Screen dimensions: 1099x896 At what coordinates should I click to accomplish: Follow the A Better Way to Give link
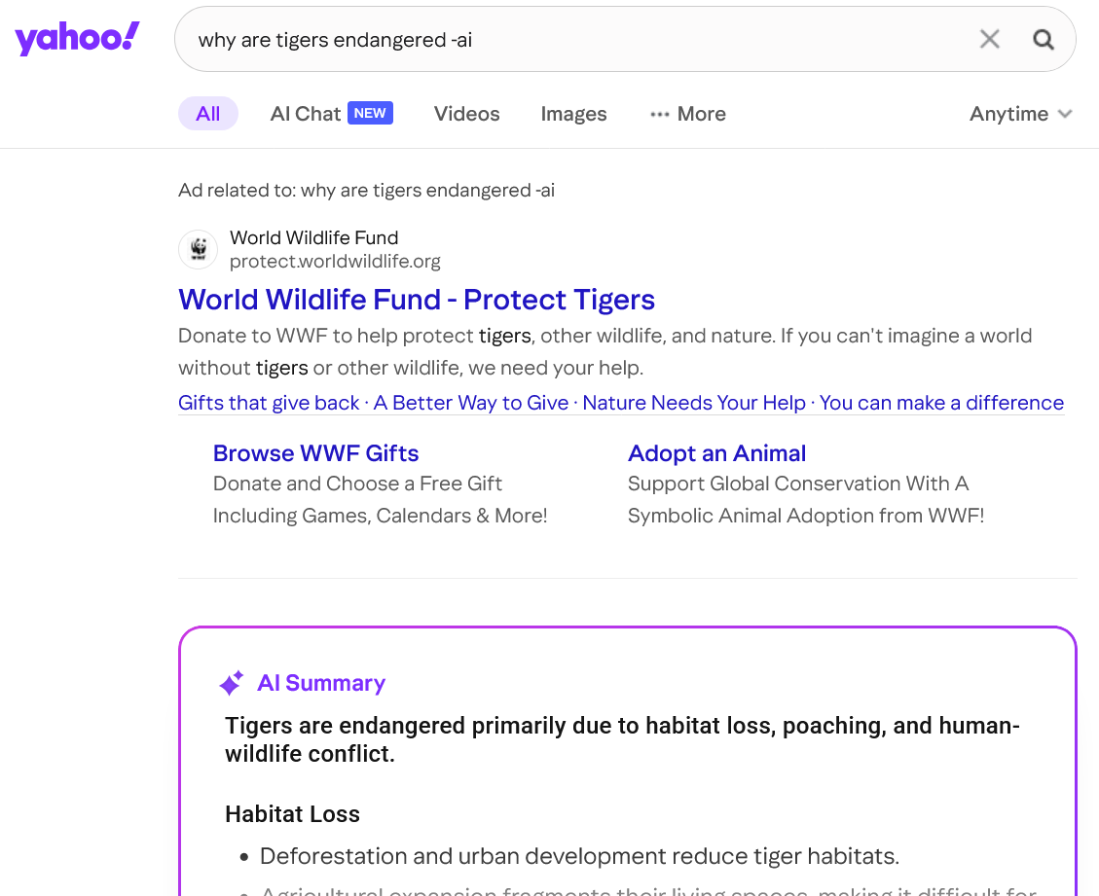470,403
